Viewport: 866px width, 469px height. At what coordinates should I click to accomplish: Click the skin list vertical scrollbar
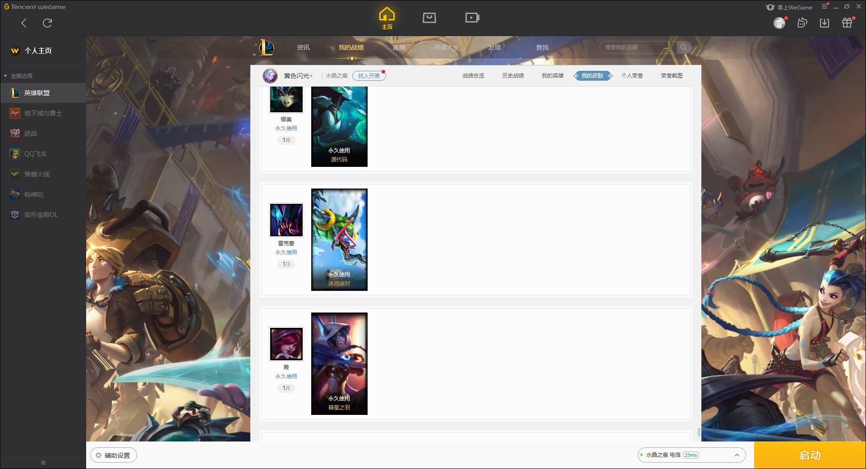(699, 432)
